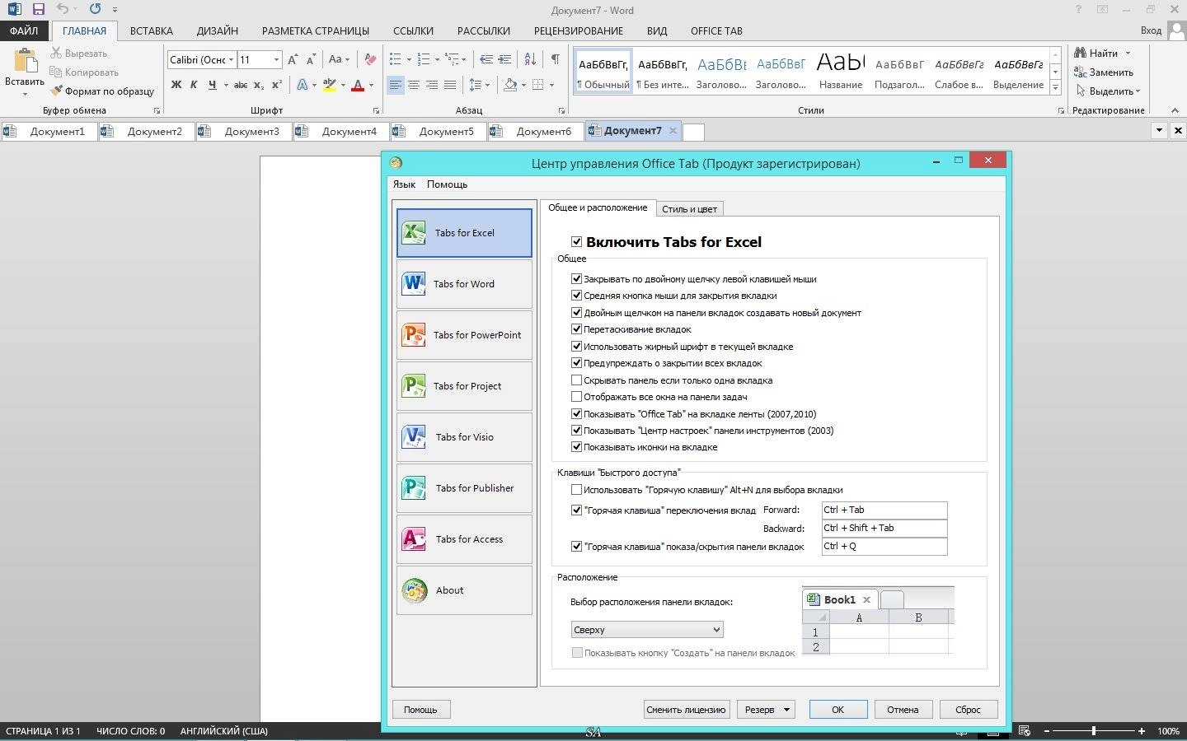Apply subscript x₂ formatting

259,85
